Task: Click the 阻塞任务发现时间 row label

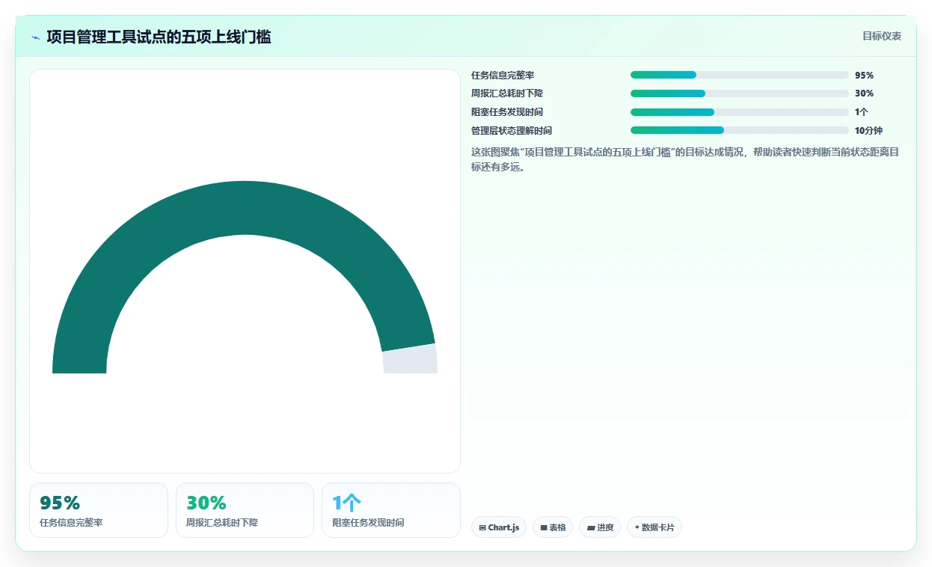Action: (x=507, y=112)
